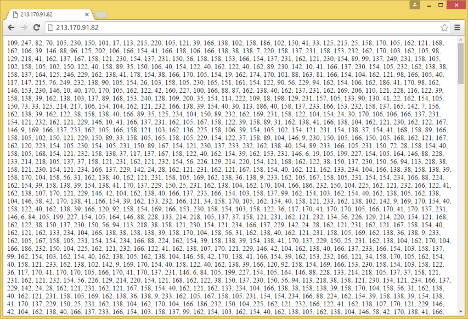468x319 pixels.
Task: Maximize the browser window
Action: tap(441, 5)
